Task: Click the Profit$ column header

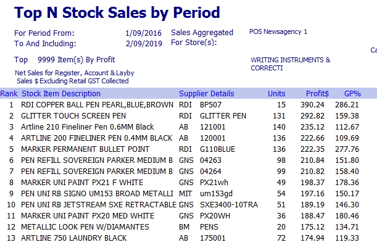Action: 317,94
